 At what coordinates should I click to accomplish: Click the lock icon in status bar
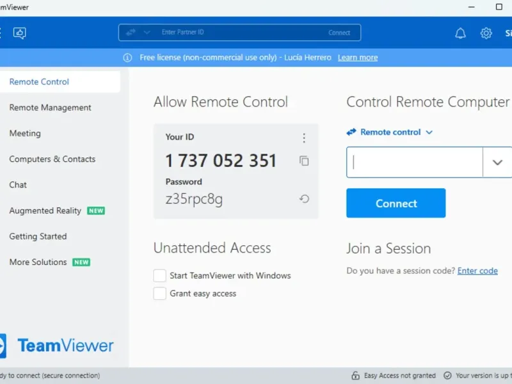coord(355,376)
